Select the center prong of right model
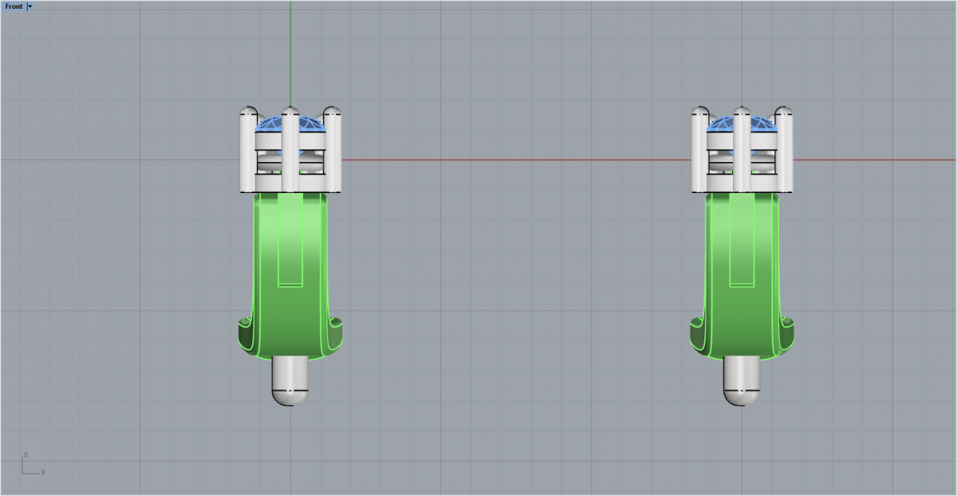957x496 pixels. pyautogui.click(x=742, y=149)
